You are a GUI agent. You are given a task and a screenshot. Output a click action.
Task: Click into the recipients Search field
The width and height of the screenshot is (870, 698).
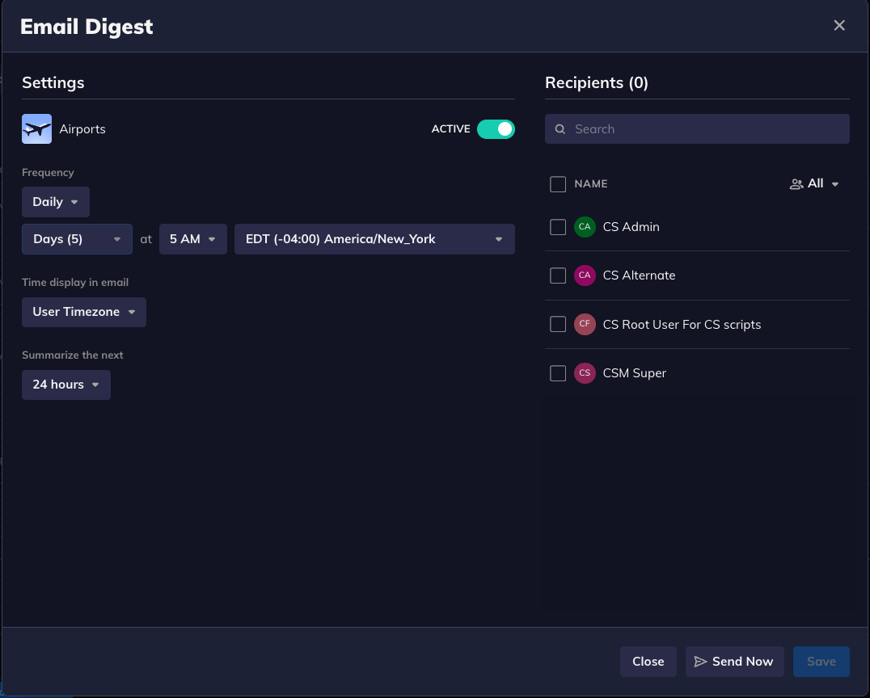click(703, 129)
